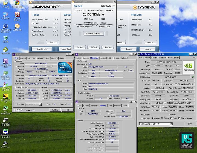Click Submit Your Results button
The height and width of the screenshot is (153, 197).
coord(94,34)
